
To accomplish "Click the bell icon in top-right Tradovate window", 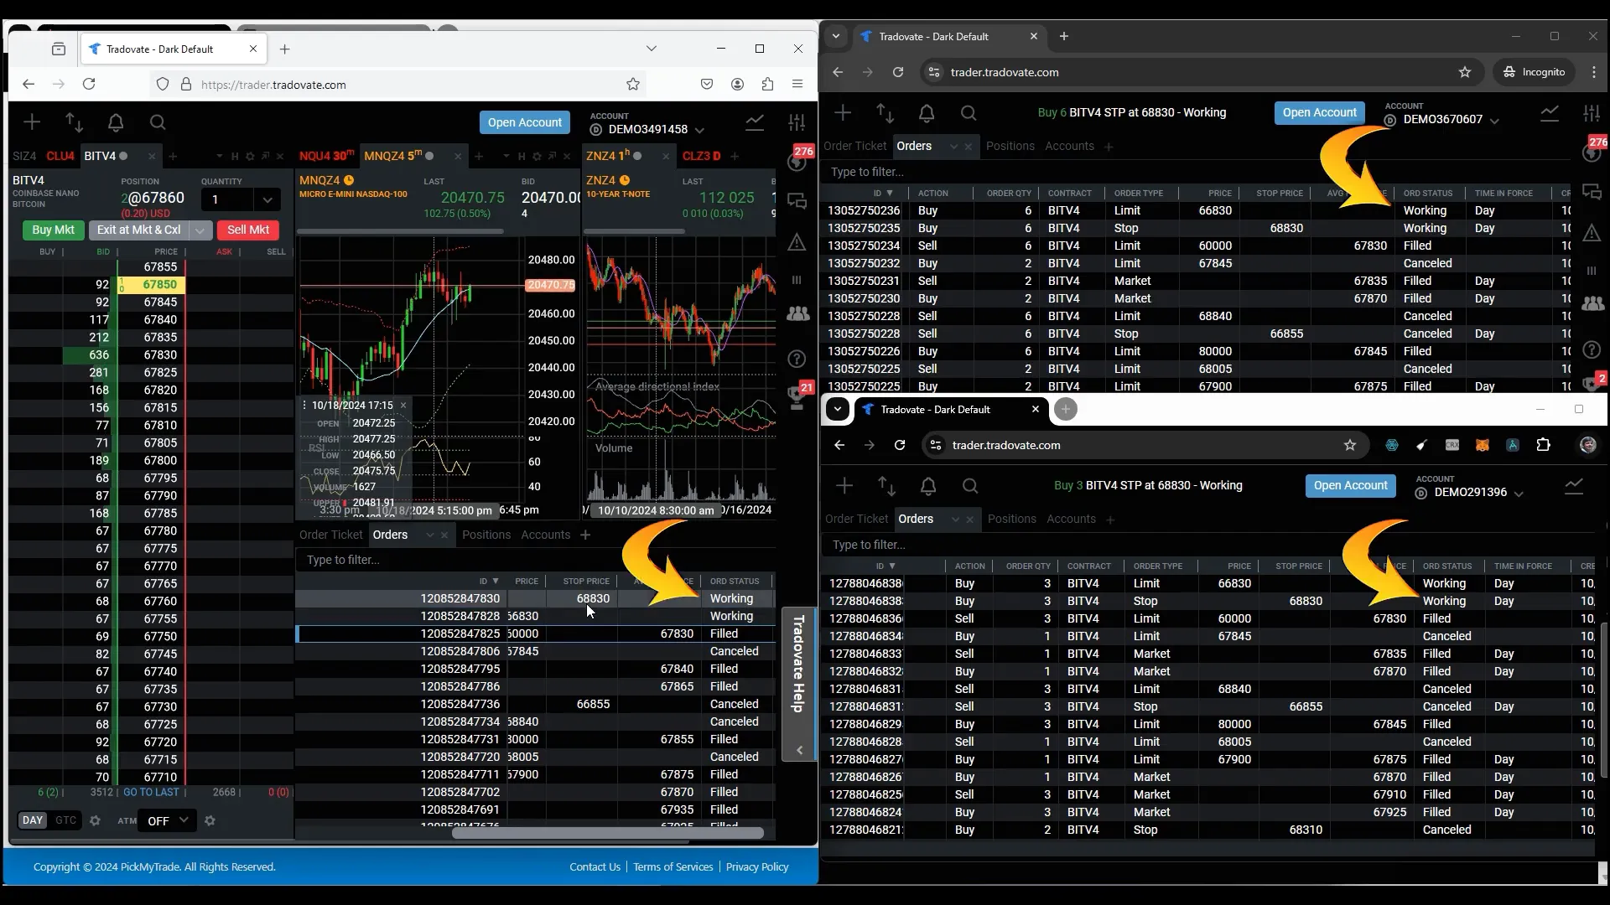I will (x=927, y=113).
